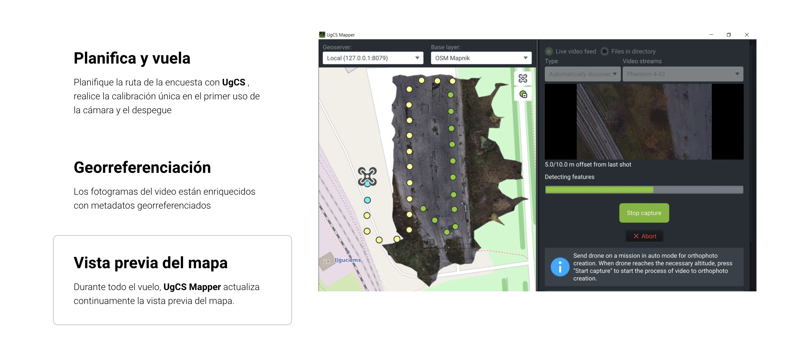Click the drone-focus map button
This screenshot has height=347, width=793.
coord(523,78)
